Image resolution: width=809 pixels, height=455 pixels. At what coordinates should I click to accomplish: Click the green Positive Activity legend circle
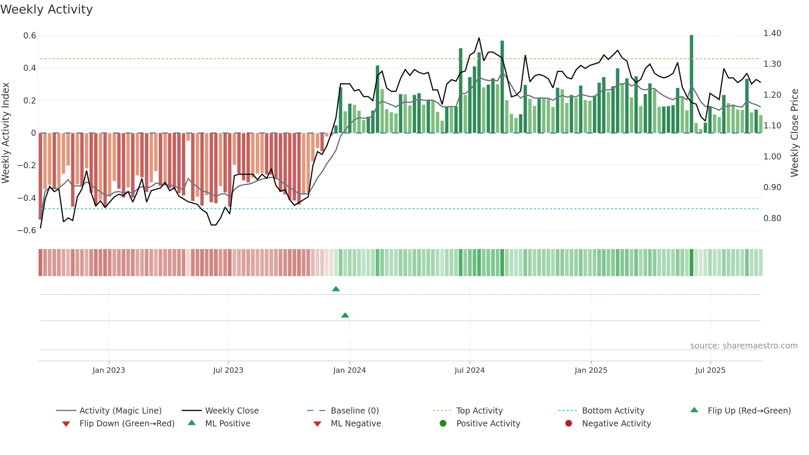443,423
